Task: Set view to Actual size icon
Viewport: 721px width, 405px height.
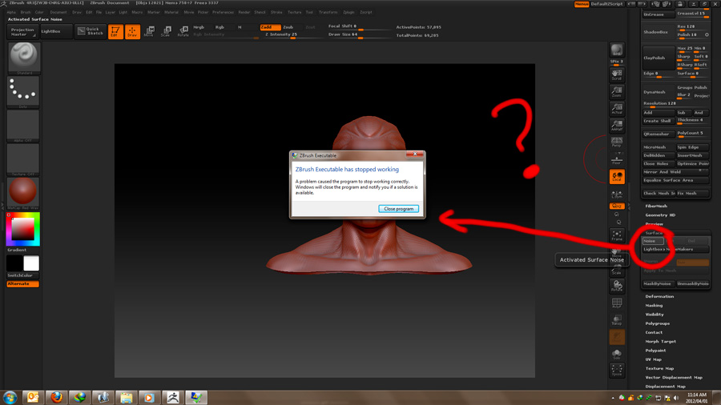Action: tap(617, 108)
